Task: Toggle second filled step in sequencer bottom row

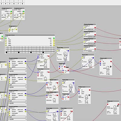Action: tap(19, 52)
